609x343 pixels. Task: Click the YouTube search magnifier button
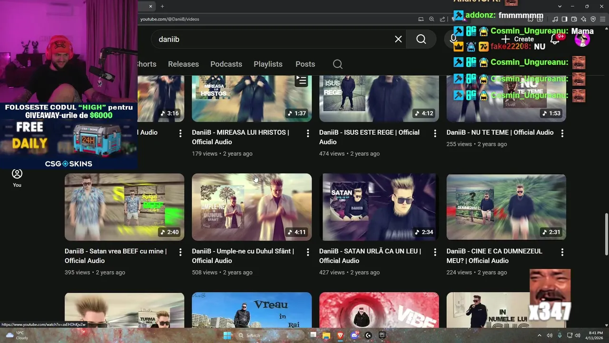(421, 39)
